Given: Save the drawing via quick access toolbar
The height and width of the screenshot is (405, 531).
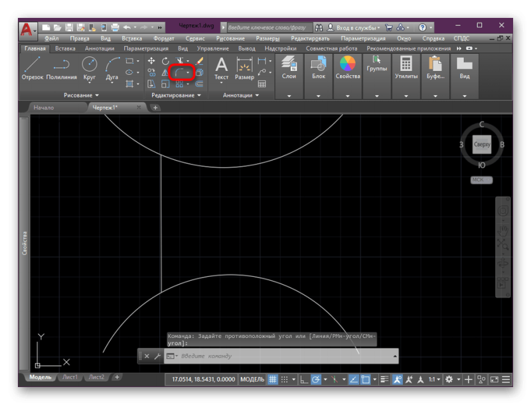Looking at the screenshot, I should [69, 27].
